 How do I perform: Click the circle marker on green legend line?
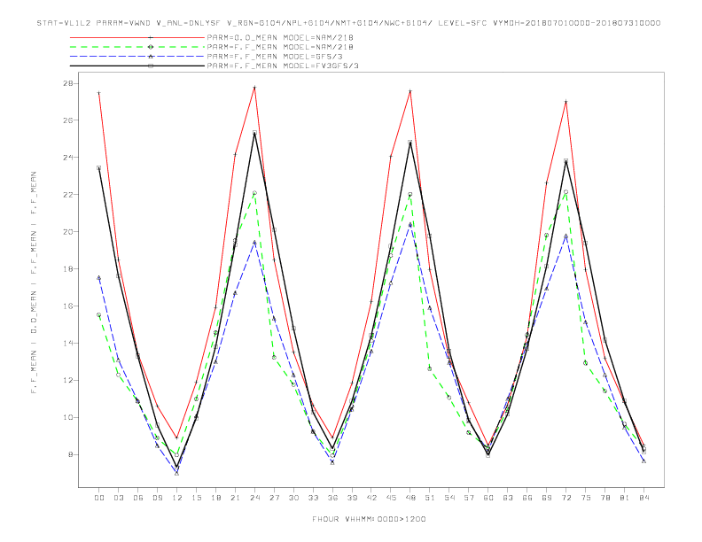151,47
